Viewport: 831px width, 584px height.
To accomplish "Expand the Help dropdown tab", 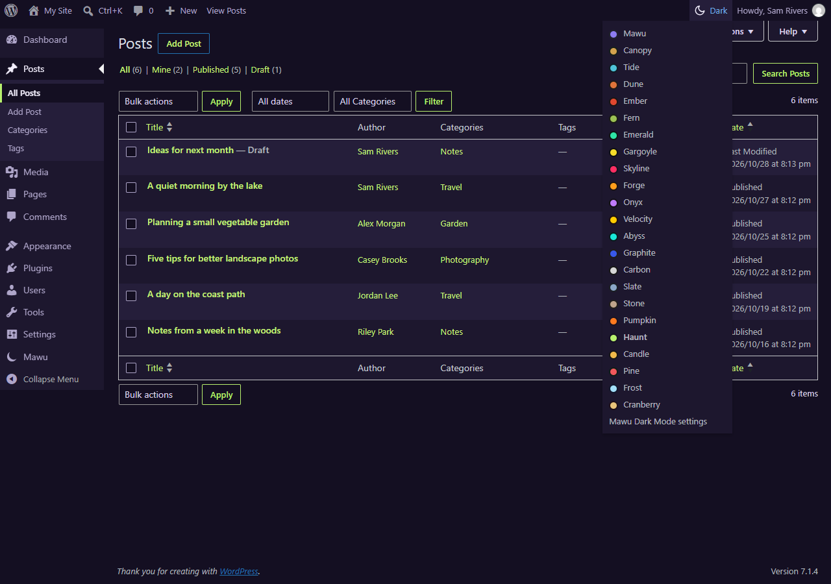I will click(793, 31).
